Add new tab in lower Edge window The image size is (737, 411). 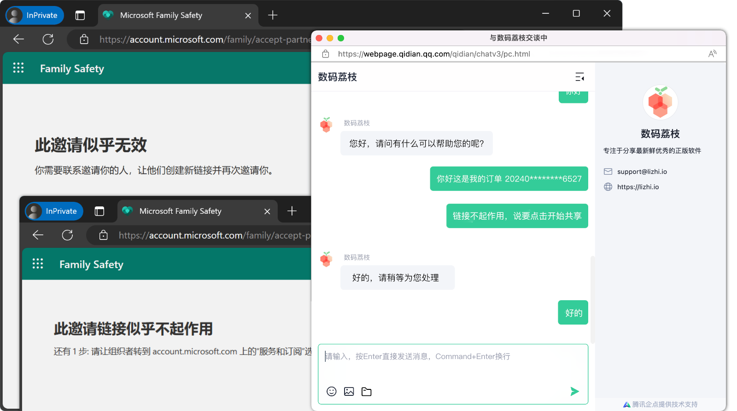(292, 211)
